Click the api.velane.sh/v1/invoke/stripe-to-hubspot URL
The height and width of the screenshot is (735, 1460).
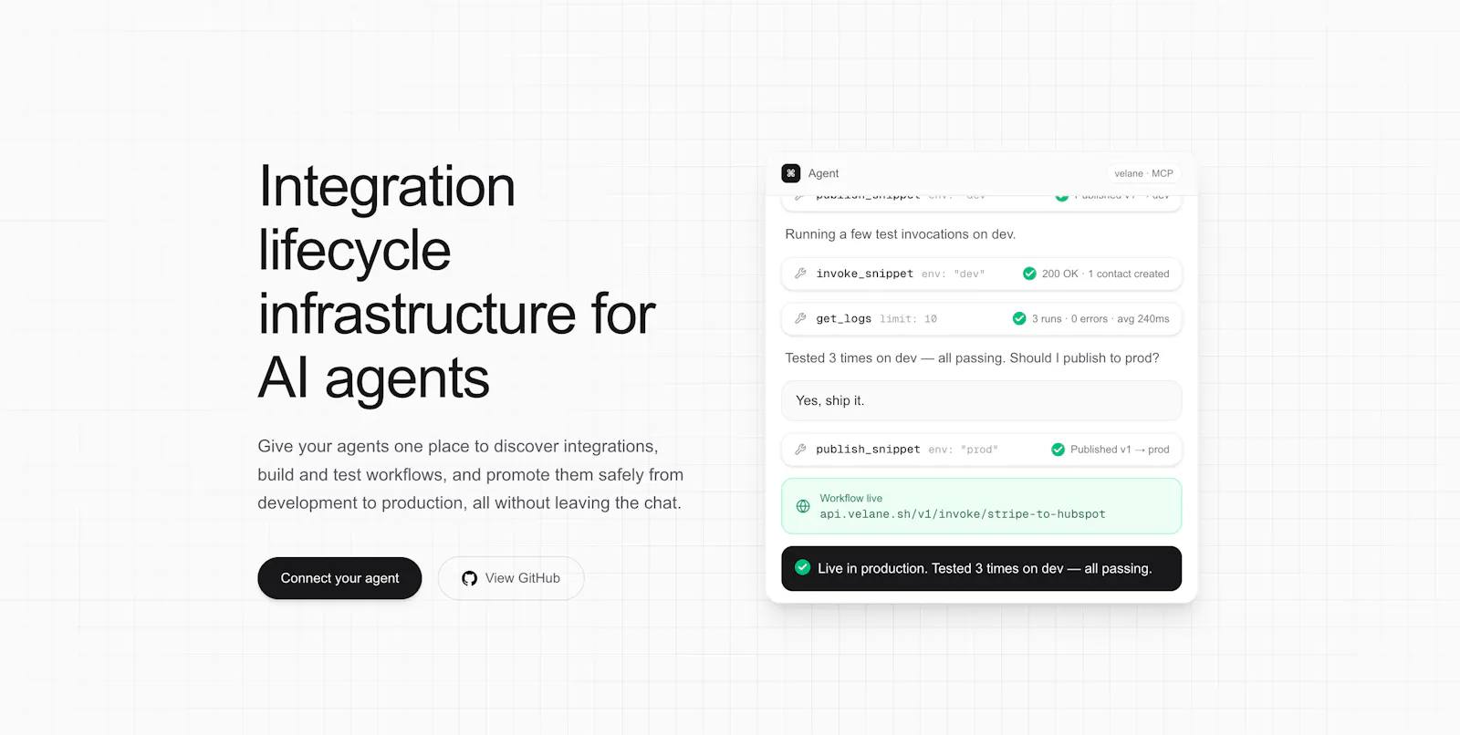point(963,514)
